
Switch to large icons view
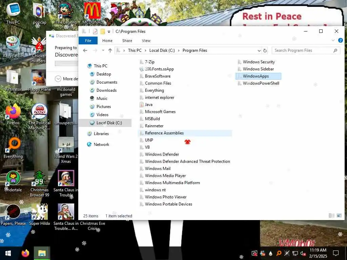[339, 216]
